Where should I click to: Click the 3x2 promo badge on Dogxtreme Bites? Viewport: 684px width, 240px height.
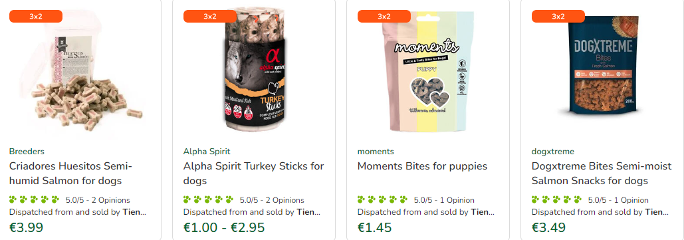pos(558,17)
